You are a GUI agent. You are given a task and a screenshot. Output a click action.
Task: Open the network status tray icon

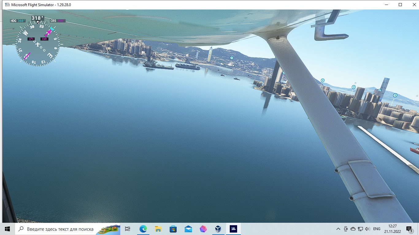click(x=360, y=229)
